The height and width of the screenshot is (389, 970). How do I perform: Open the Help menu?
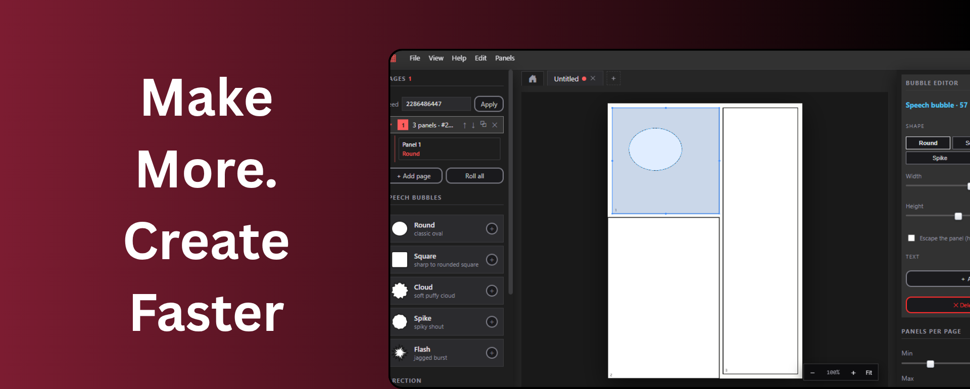459,58
